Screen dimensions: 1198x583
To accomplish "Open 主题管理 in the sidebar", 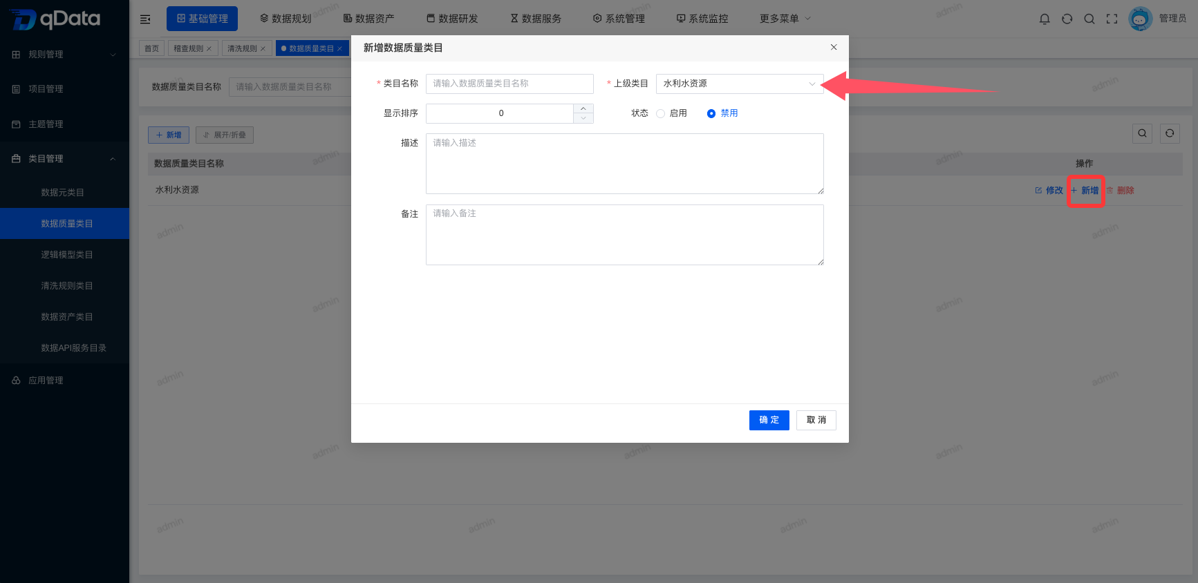I will coord(64,124).
